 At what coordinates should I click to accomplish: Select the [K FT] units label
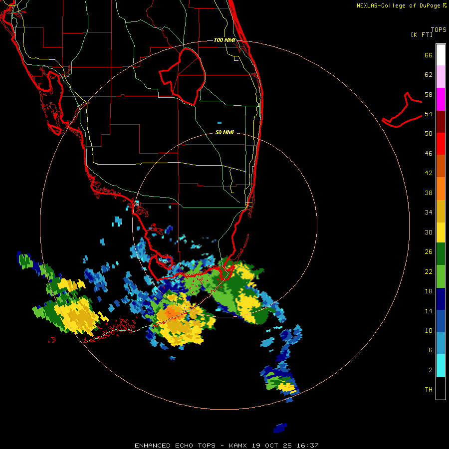422,34
